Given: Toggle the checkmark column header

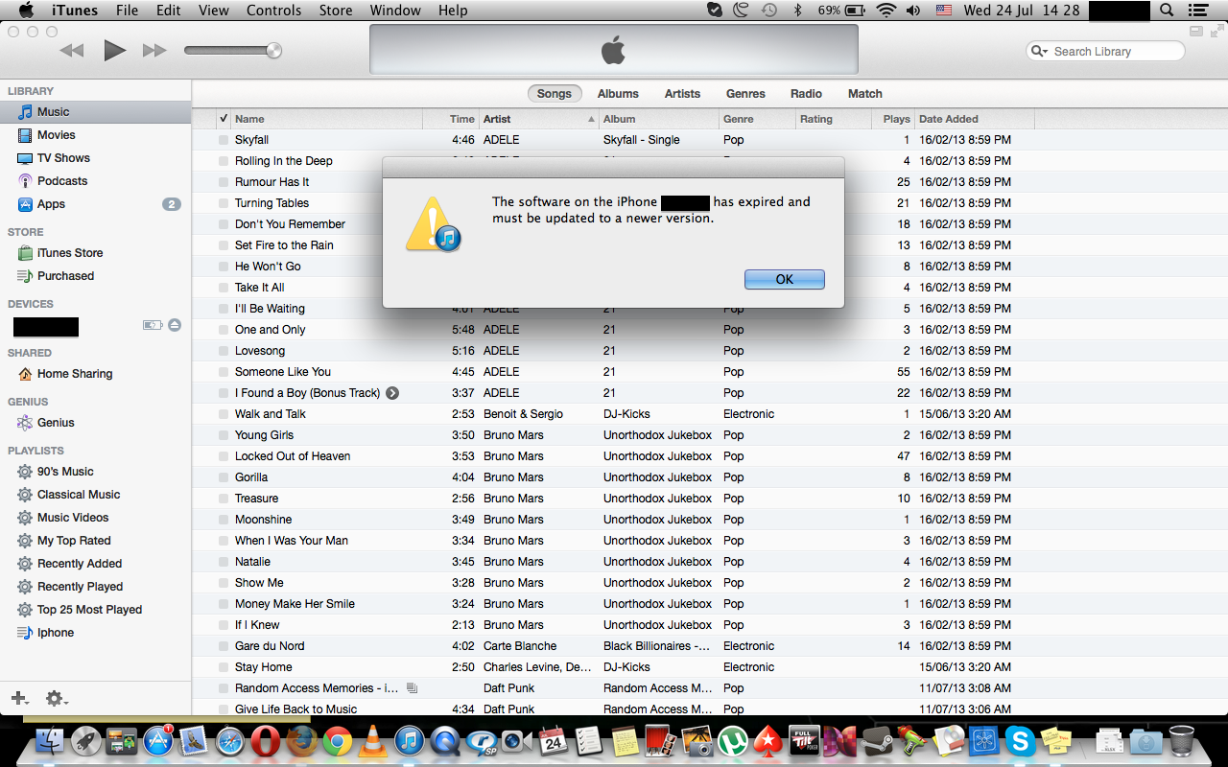Looking at the screenshot, I should click(223, 119).
